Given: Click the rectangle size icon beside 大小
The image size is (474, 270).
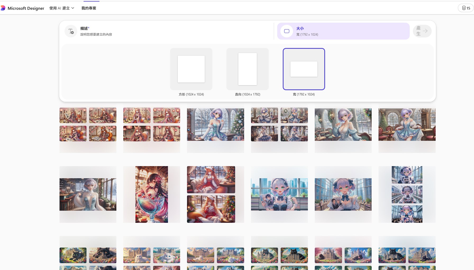Looking at the screenshot, I should pyautogui.click(x=287, y=31).
